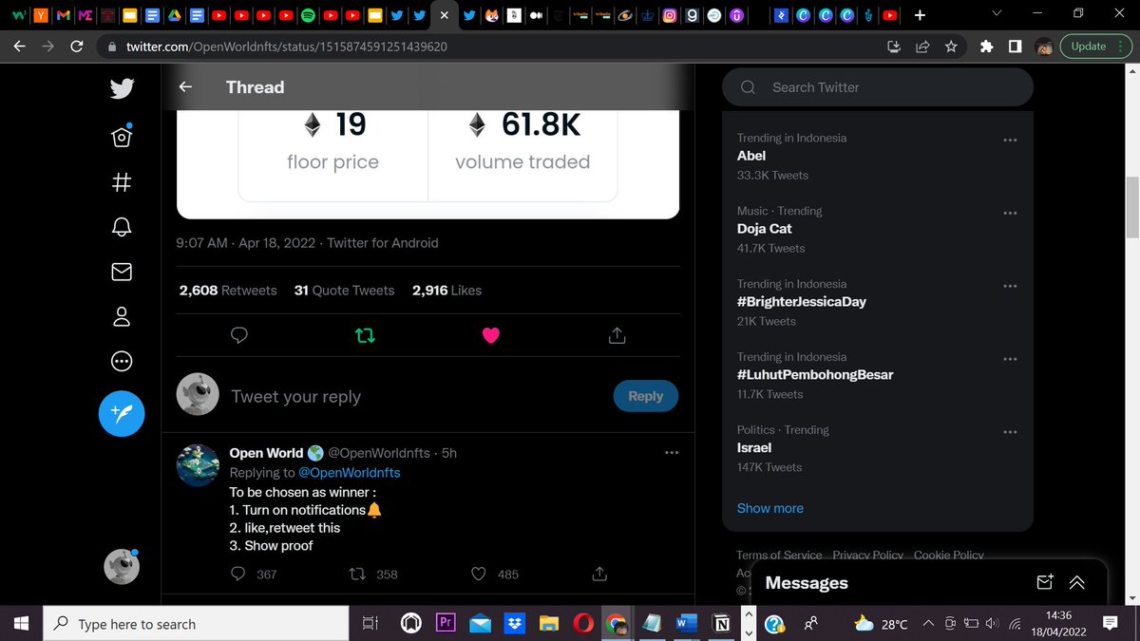The height and width of the screenshot is (641, 1140).
Task: Select the active Twitter thread tab
Action: [444, 15]
